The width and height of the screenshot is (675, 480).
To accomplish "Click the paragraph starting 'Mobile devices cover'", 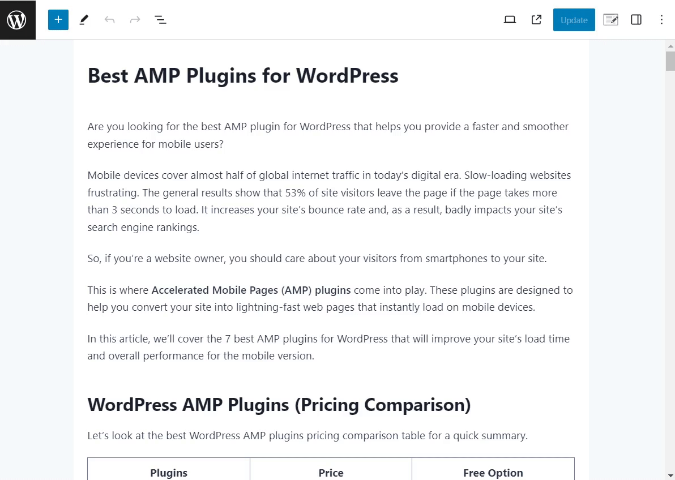I will [330, 201].
